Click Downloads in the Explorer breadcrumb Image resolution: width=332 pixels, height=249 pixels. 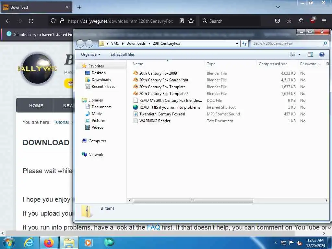point(136,43)
